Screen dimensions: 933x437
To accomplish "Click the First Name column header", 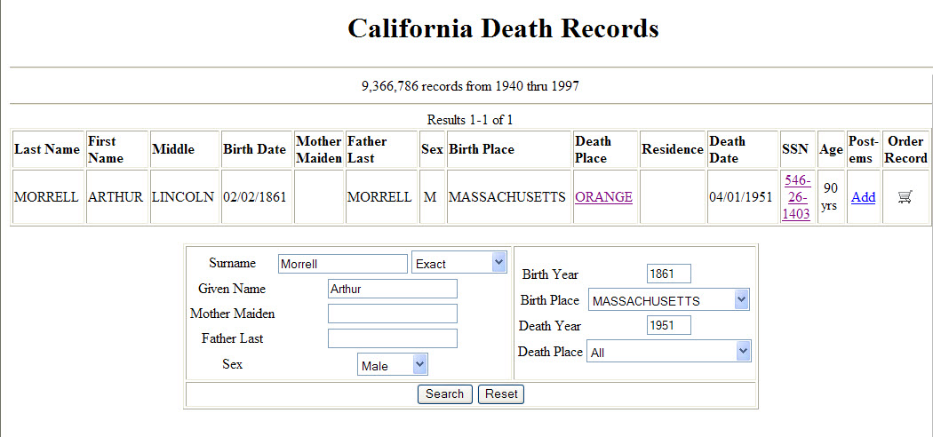I will 117,149.
